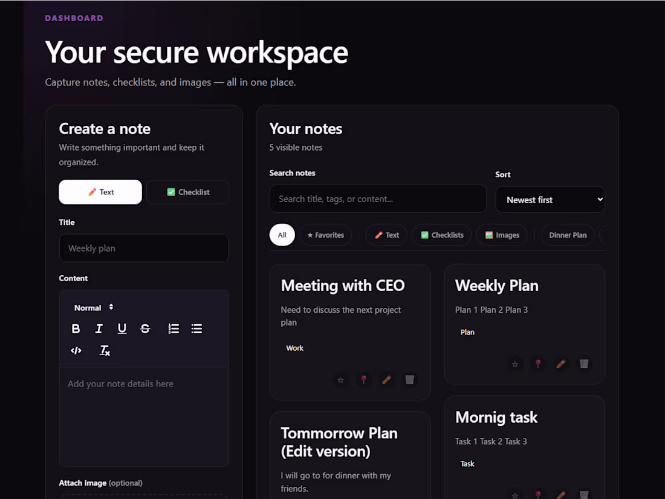Screen dimensions: 665x499
Task: Delete the Weekly Plan note
Action: (x=584, y=364)
